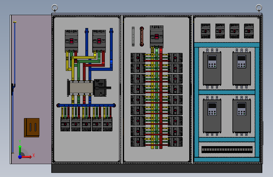The image size is (273, 177).
Task: Select the upper-left soft starter drive
Action: click(212, 68)
